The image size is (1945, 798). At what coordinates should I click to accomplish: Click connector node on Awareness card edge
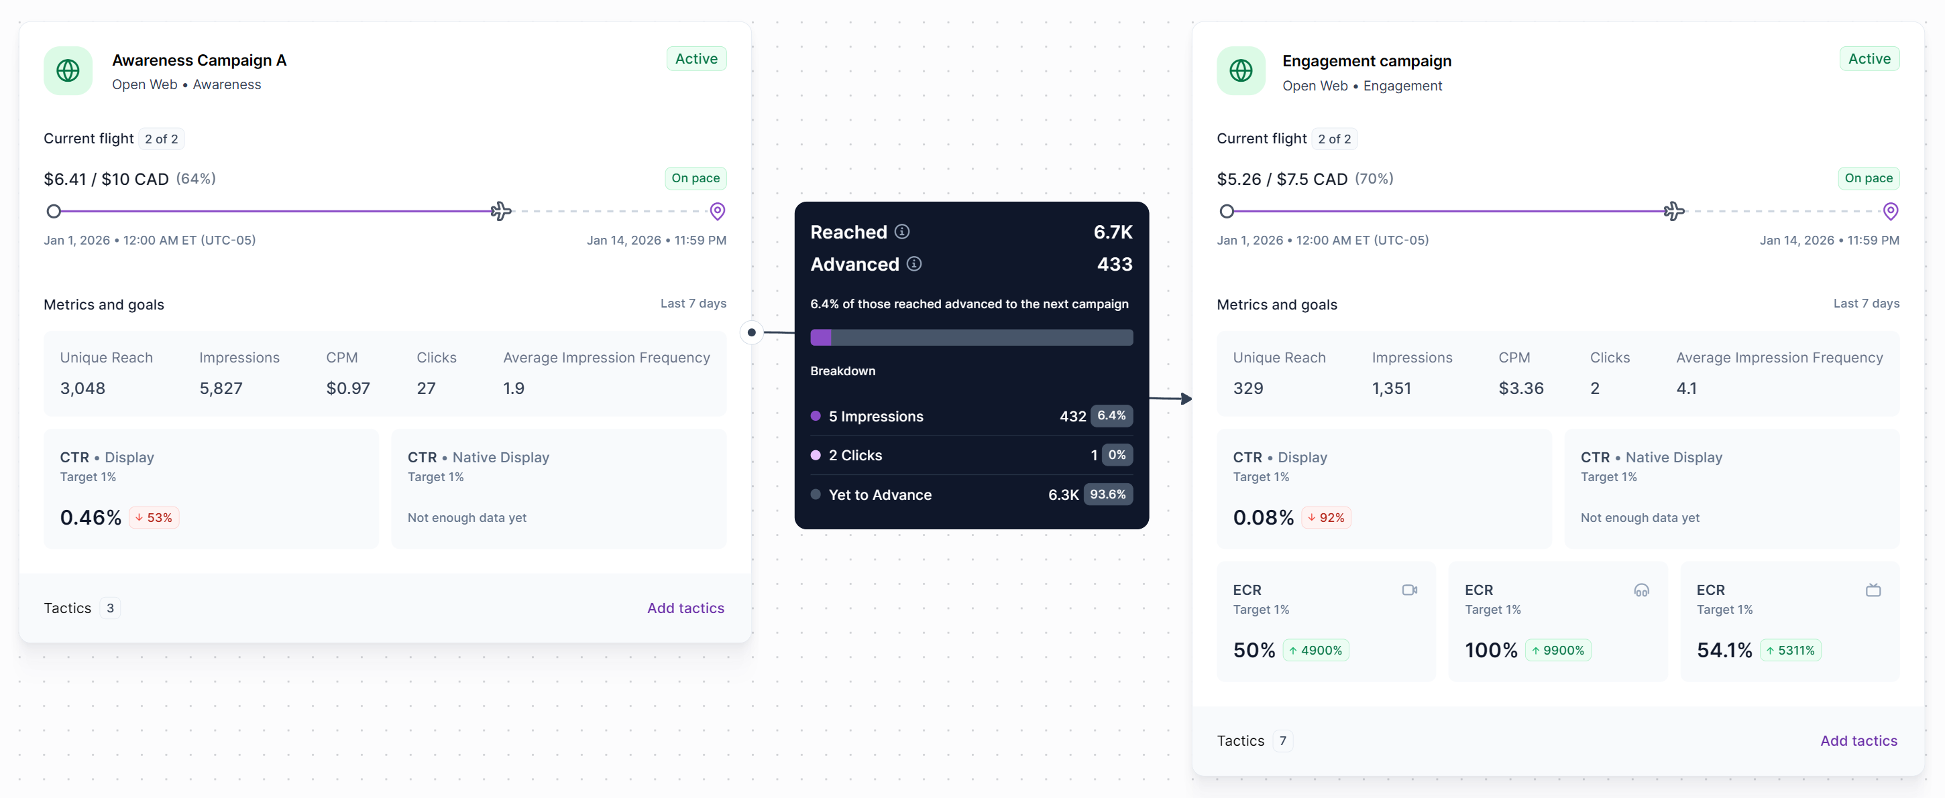click(751, 332)
